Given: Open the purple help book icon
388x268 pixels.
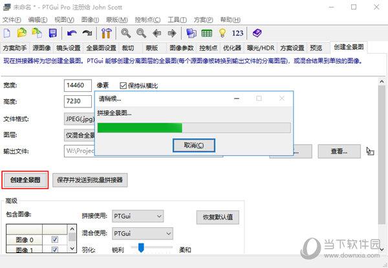Looking at the screenshot, I should point(257,33).
